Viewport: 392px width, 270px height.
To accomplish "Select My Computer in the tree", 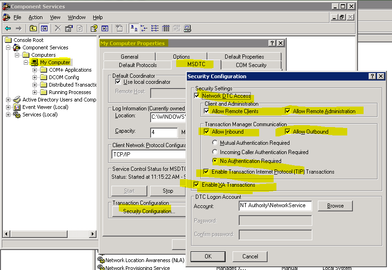I will coord(55,62).
